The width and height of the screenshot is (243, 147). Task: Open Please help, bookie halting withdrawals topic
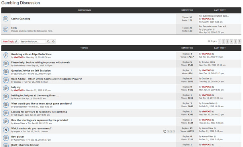pyautogui.click(x=41, y=62)
